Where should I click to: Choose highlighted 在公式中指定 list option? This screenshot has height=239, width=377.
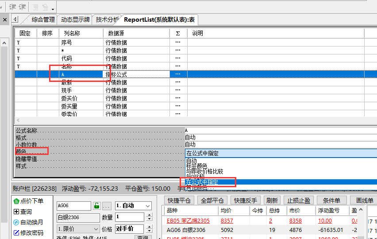[x=281, y=182]
